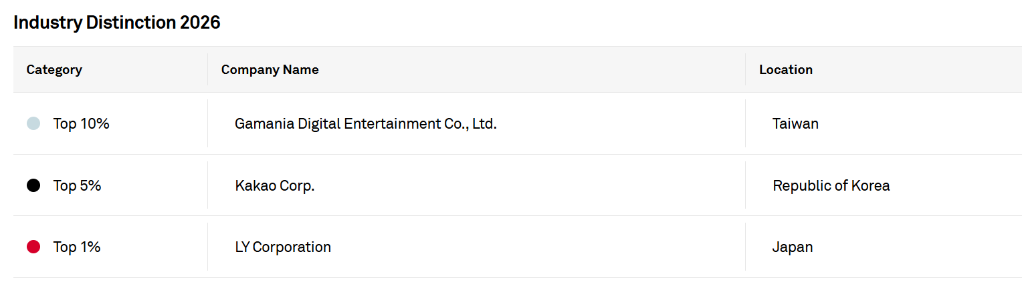The image size is (1022, 294).
Task: Click divider between Company Name and Location headers
Action: pyautogui.click(x=745, y=69)
